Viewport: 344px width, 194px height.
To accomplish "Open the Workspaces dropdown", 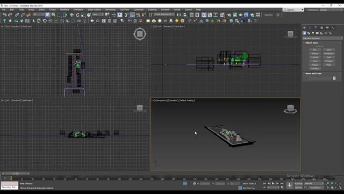I will (331, 10).
